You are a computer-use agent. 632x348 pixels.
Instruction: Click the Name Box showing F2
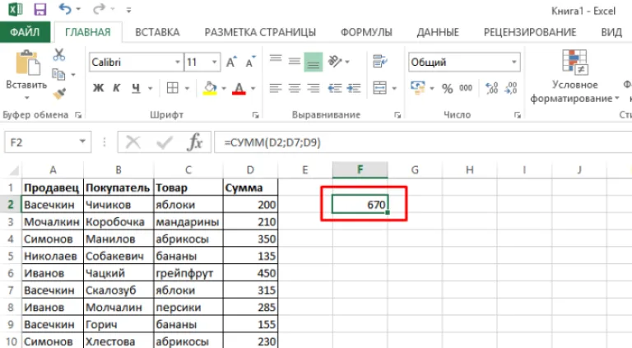point(48,142)
